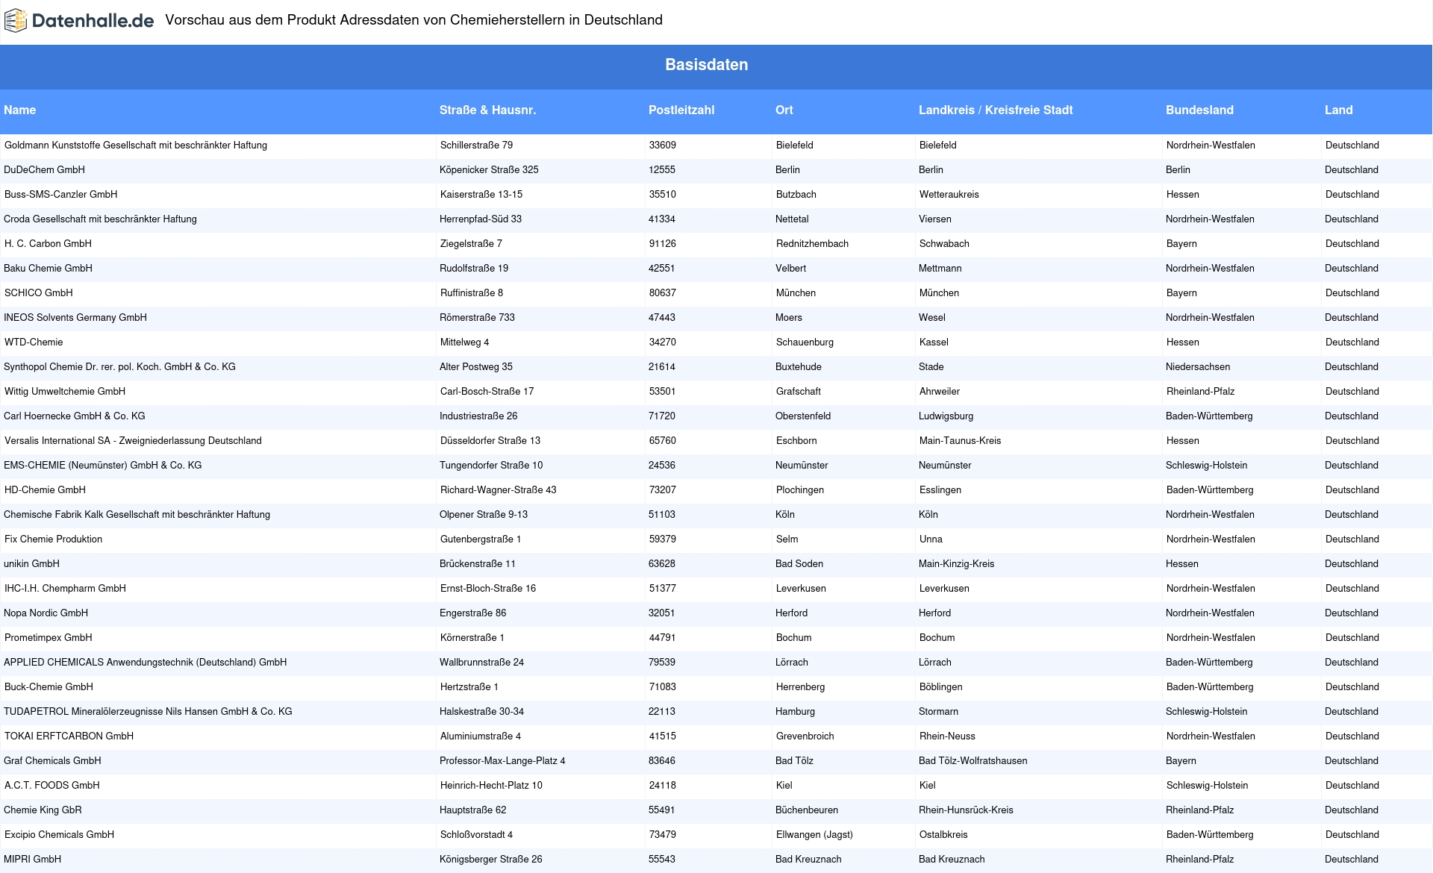Select HD-Chemie GmbH name cell

pyautogui.click(x=45, y=490)
